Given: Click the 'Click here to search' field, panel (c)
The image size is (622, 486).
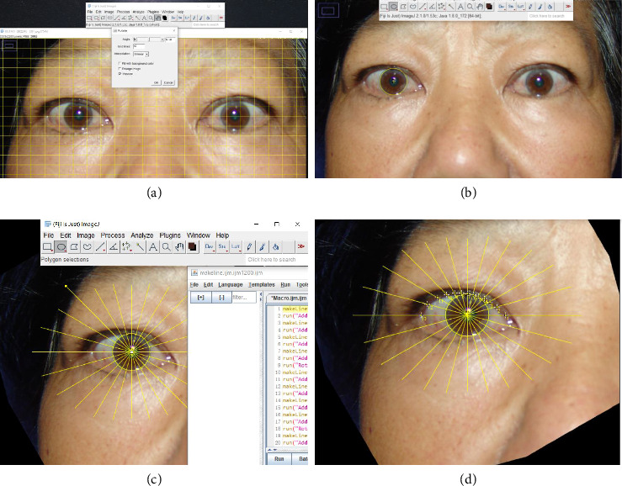Looking at the screenshot, I should pyautogui.click(x=276, y=260).
